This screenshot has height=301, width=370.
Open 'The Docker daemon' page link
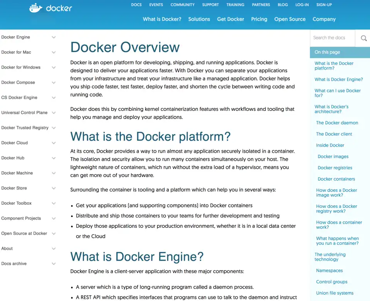[337, 123]
